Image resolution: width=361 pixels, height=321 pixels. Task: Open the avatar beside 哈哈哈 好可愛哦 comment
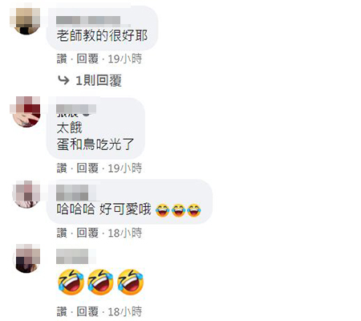[26, 194]
